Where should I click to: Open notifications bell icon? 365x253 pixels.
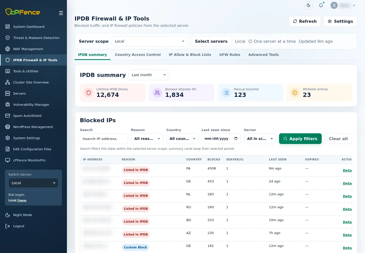pos(321,5)
